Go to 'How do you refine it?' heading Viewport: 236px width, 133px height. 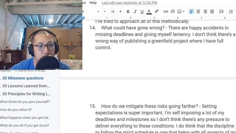coord(16,110)
